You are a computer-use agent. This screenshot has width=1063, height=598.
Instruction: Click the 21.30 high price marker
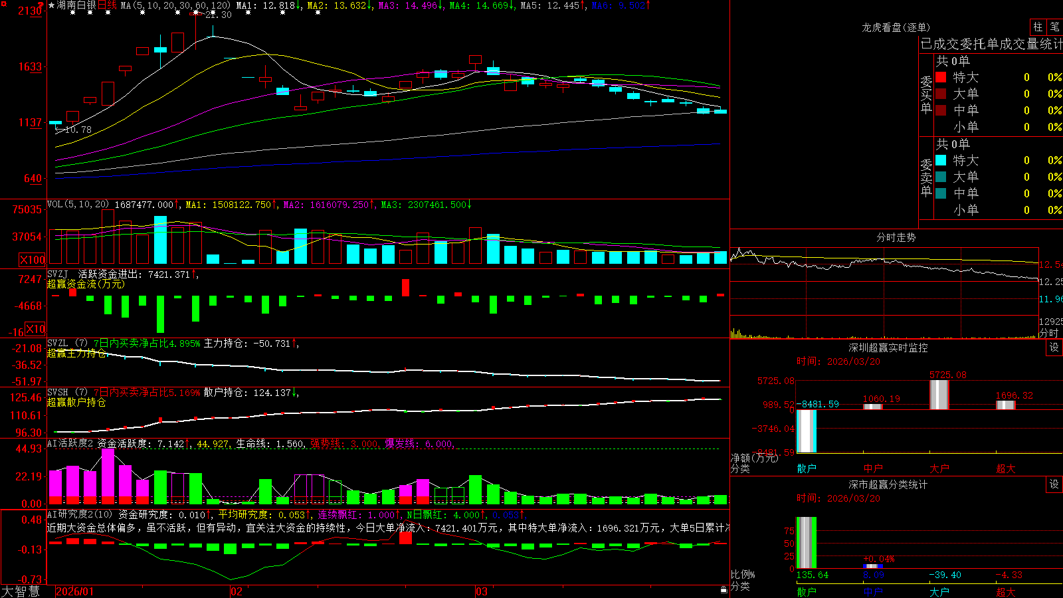(218, 15)
